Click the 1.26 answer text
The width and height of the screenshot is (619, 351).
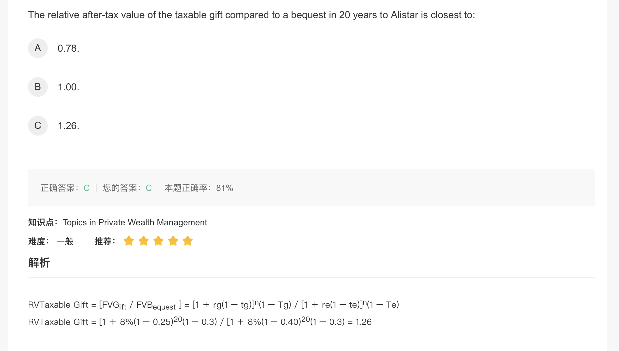(68, 126)
